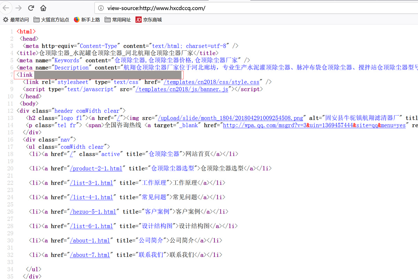The height and width of the screenshot is (279, 418).
Task: Follow the logo image PNG source link
Action: pos(231,118)
